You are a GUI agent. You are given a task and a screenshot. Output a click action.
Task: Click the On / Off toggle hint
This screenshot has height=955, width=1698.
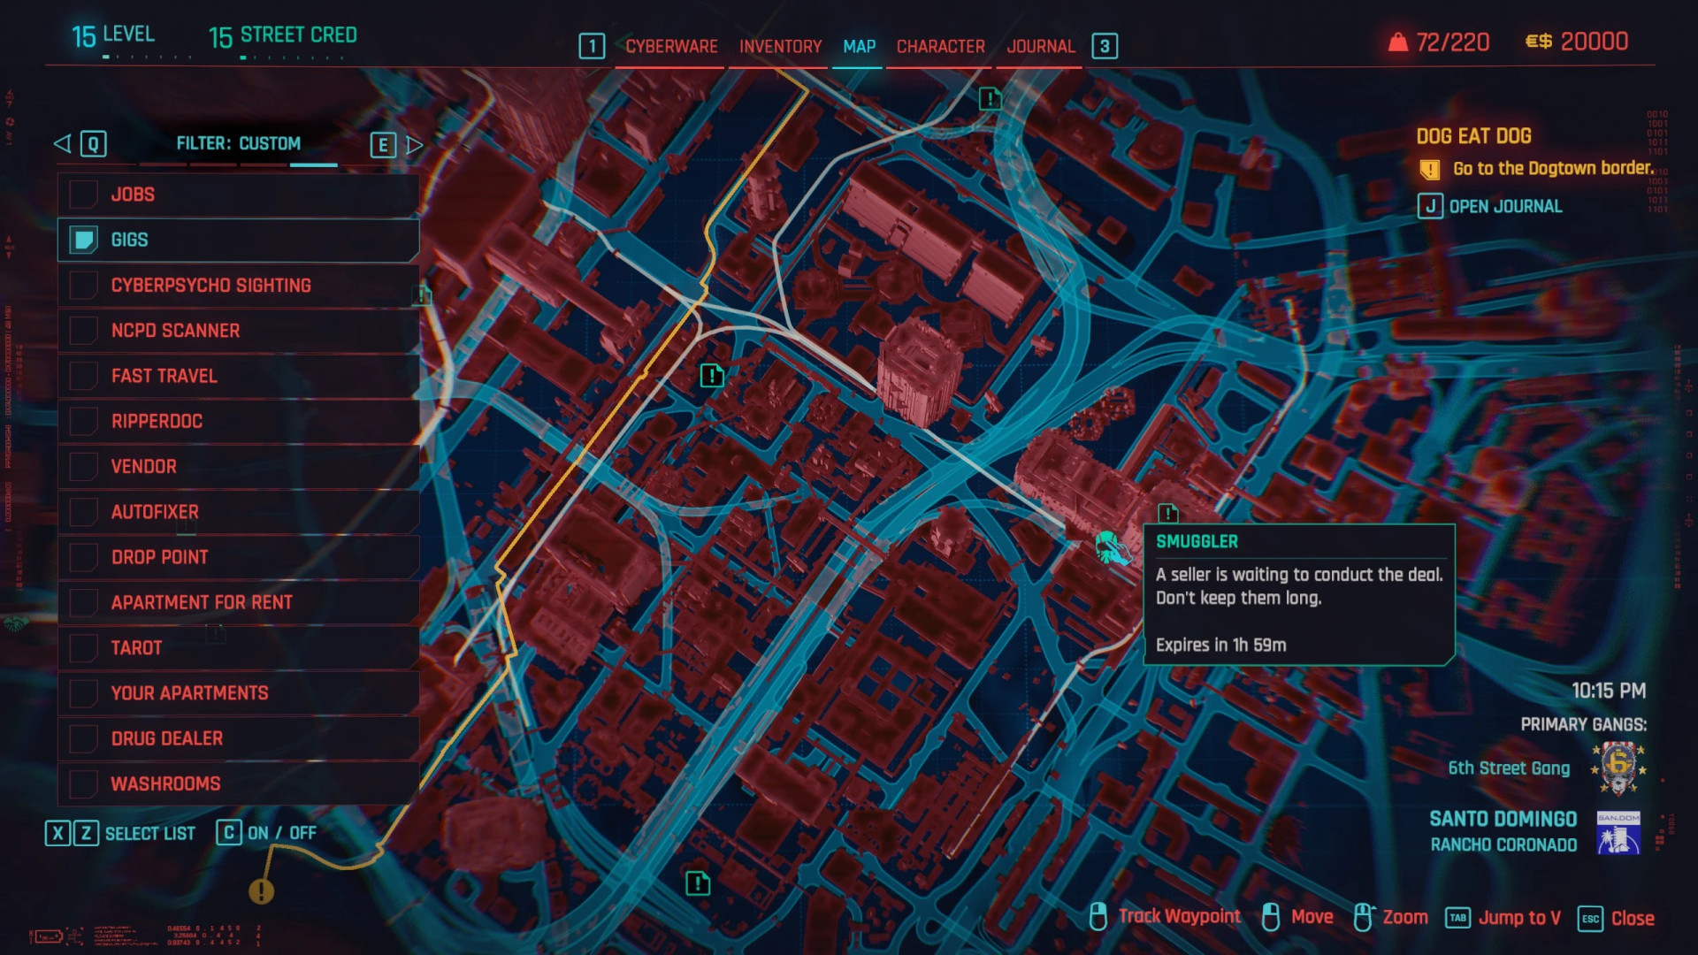coord(282,833)
